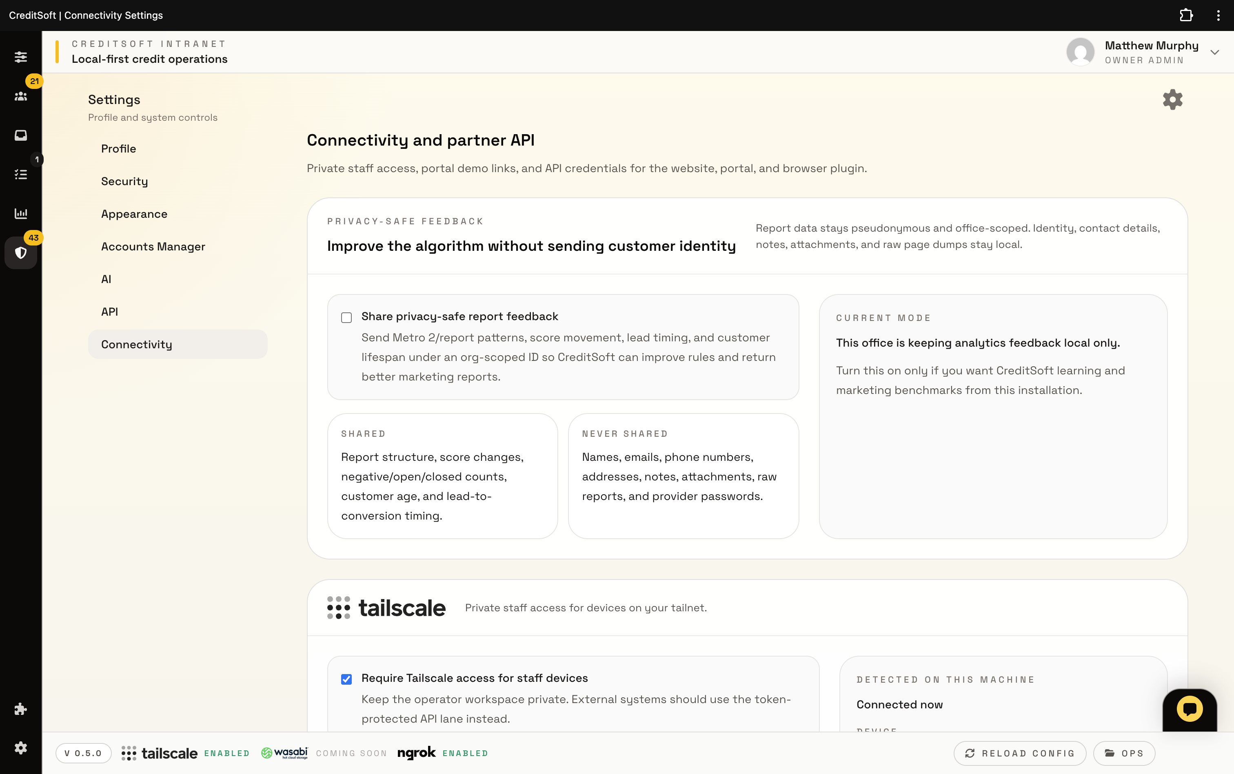Screen dimensions: 1234x774
Task: Open the Security settings tab
Action: 124,181
